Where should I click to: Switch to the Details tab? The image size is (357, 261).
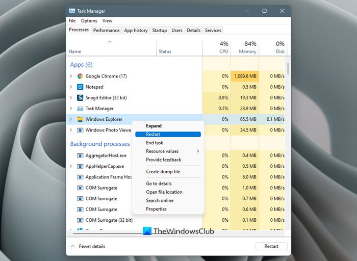[x=194, y=30]
